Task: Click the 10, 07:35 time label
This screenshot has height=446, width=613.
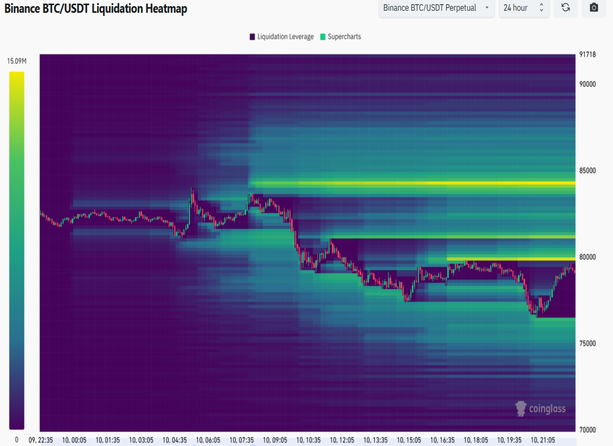Action: (x=242, y=440)
